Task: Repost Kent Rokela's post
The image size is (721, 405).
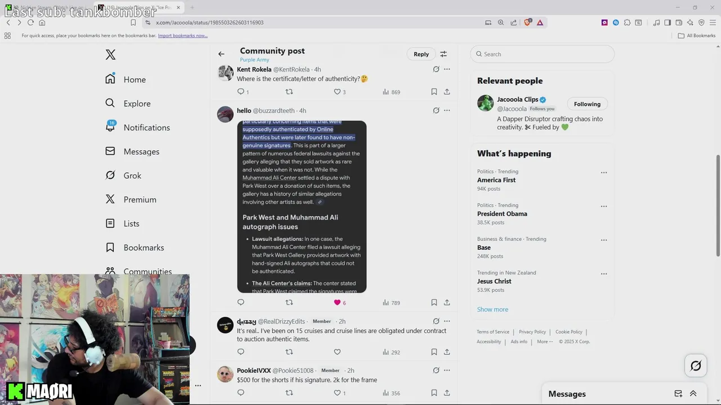Action: 289,92
